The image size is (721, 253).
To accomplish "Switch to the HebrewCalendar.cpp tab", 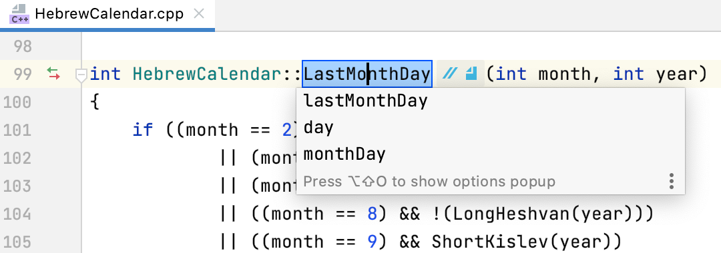I will (x=109, y=14).
